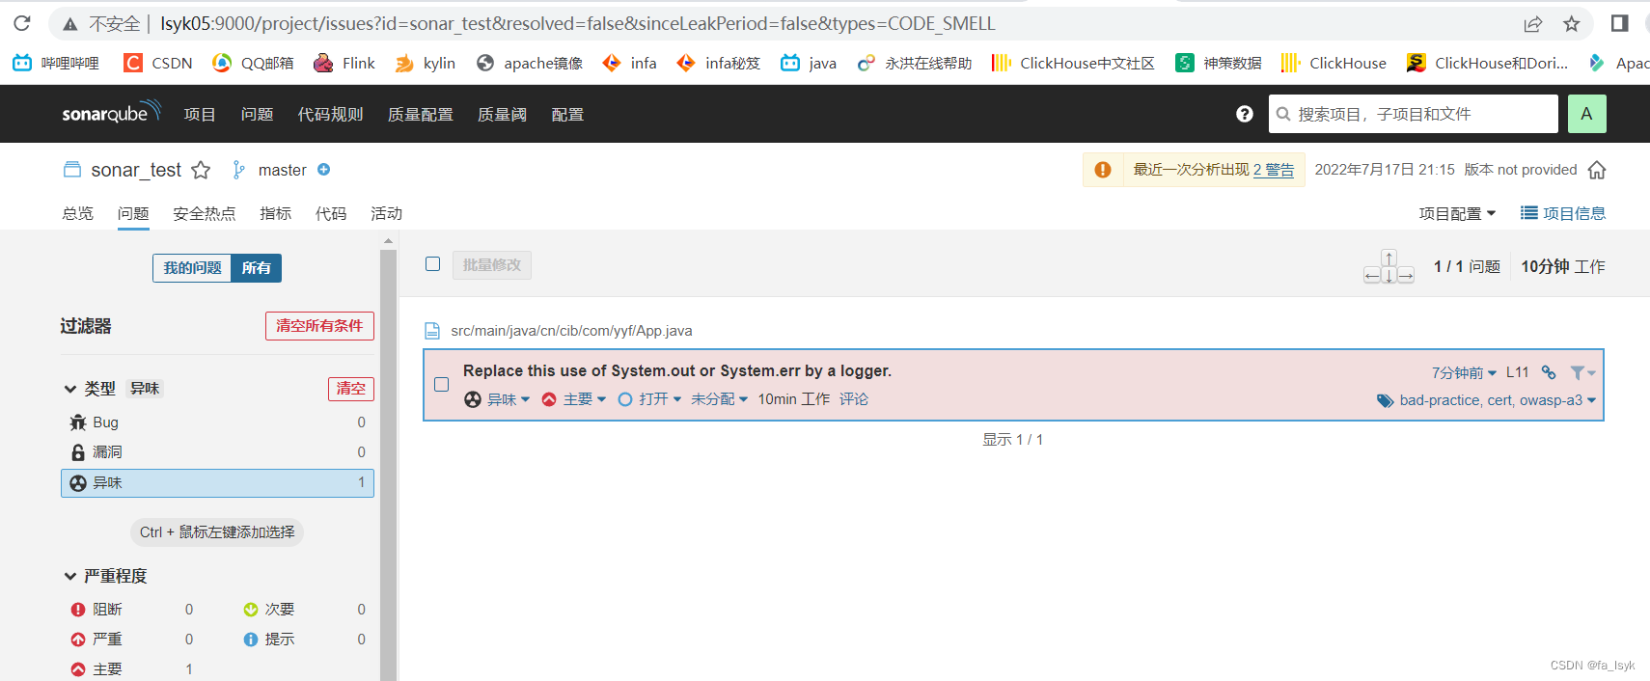Viewport: 1650px width, 681px height.
Task: Click the file icon next to App.java path
Action: (x=433, y=331)
